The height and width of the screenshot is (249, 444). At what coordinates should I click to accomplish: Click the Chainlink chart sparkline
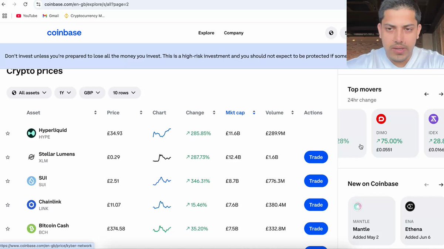[x=162, y=205]
